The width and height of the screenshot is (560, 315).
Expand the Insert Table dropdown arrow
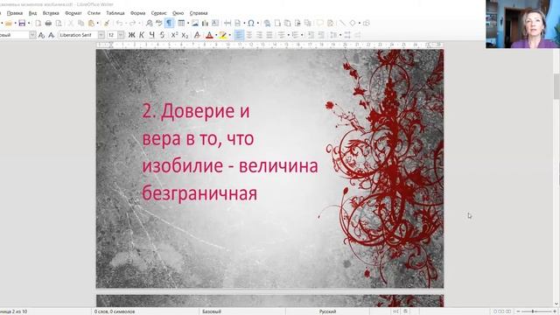tap(188, 24)
